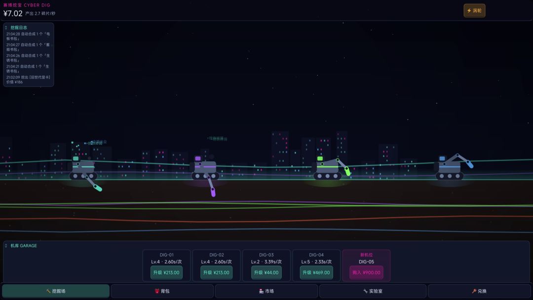Upgrade DIG-01 for ¥213.00
533x300 pixels.
[166, 272]
